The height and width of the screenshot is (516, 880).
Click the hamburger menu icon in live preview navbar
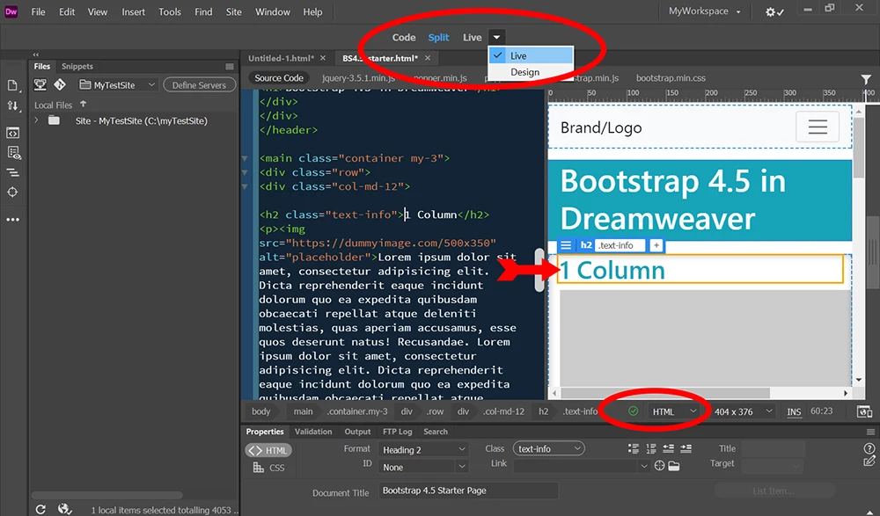tap(818, 127)
